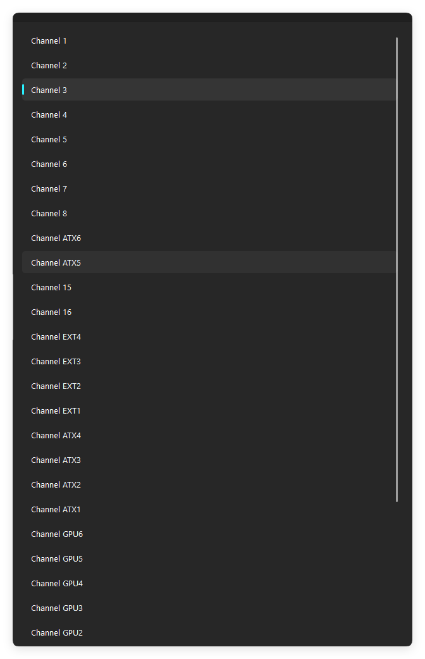425x659 pixels.
Task: Choose Channel 15 from list
Action: click(x=210, y=288)
